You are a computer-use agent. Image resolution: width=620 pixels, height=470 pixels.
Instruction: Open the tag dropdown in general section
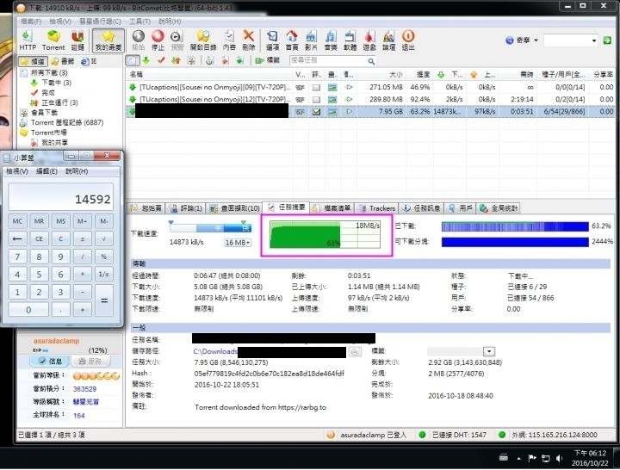click(x=489, y=351)
